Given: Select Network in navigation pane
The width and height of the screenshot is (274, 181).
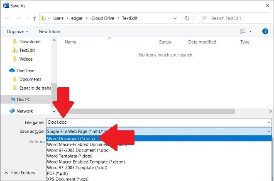Looking at the screenshot, I should coord(24,111).
